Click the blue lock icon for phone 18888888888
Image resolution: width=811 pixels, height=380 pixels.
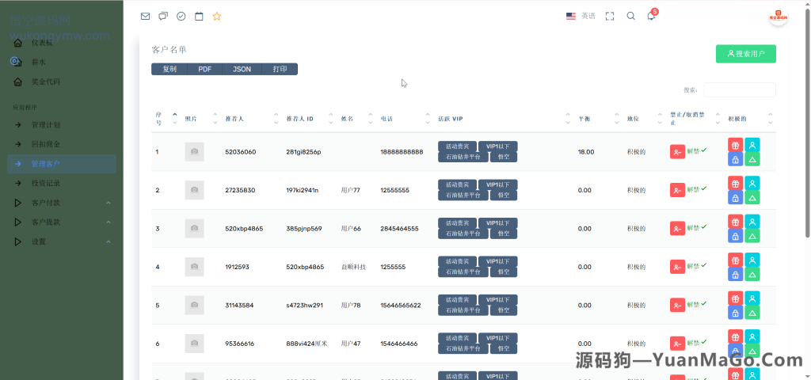(x=736, y=159)
